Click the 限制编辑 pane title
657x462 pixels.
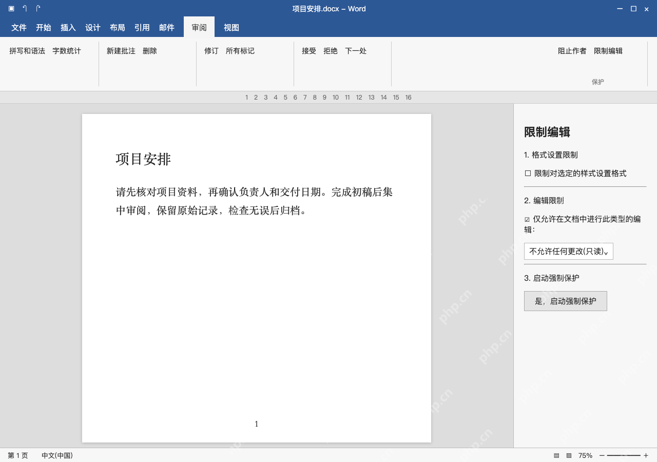[547, 132]
